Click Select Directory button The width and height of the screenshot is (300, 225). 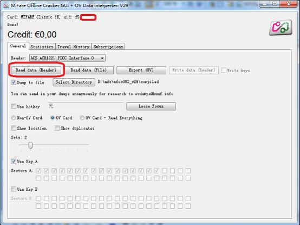coord(74,82)
